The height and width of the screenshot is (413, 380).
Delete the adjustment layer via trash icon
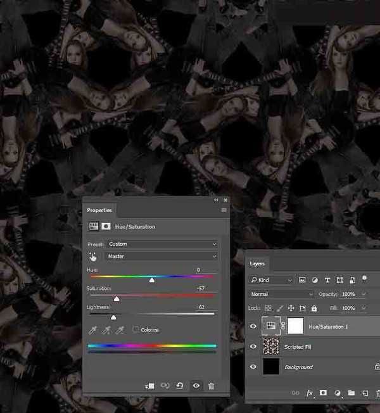coord(211,386)
